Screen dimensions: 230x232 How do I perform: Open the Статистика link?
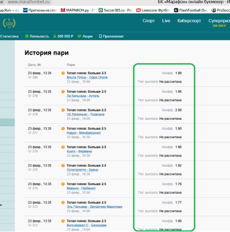coord(9,36)
